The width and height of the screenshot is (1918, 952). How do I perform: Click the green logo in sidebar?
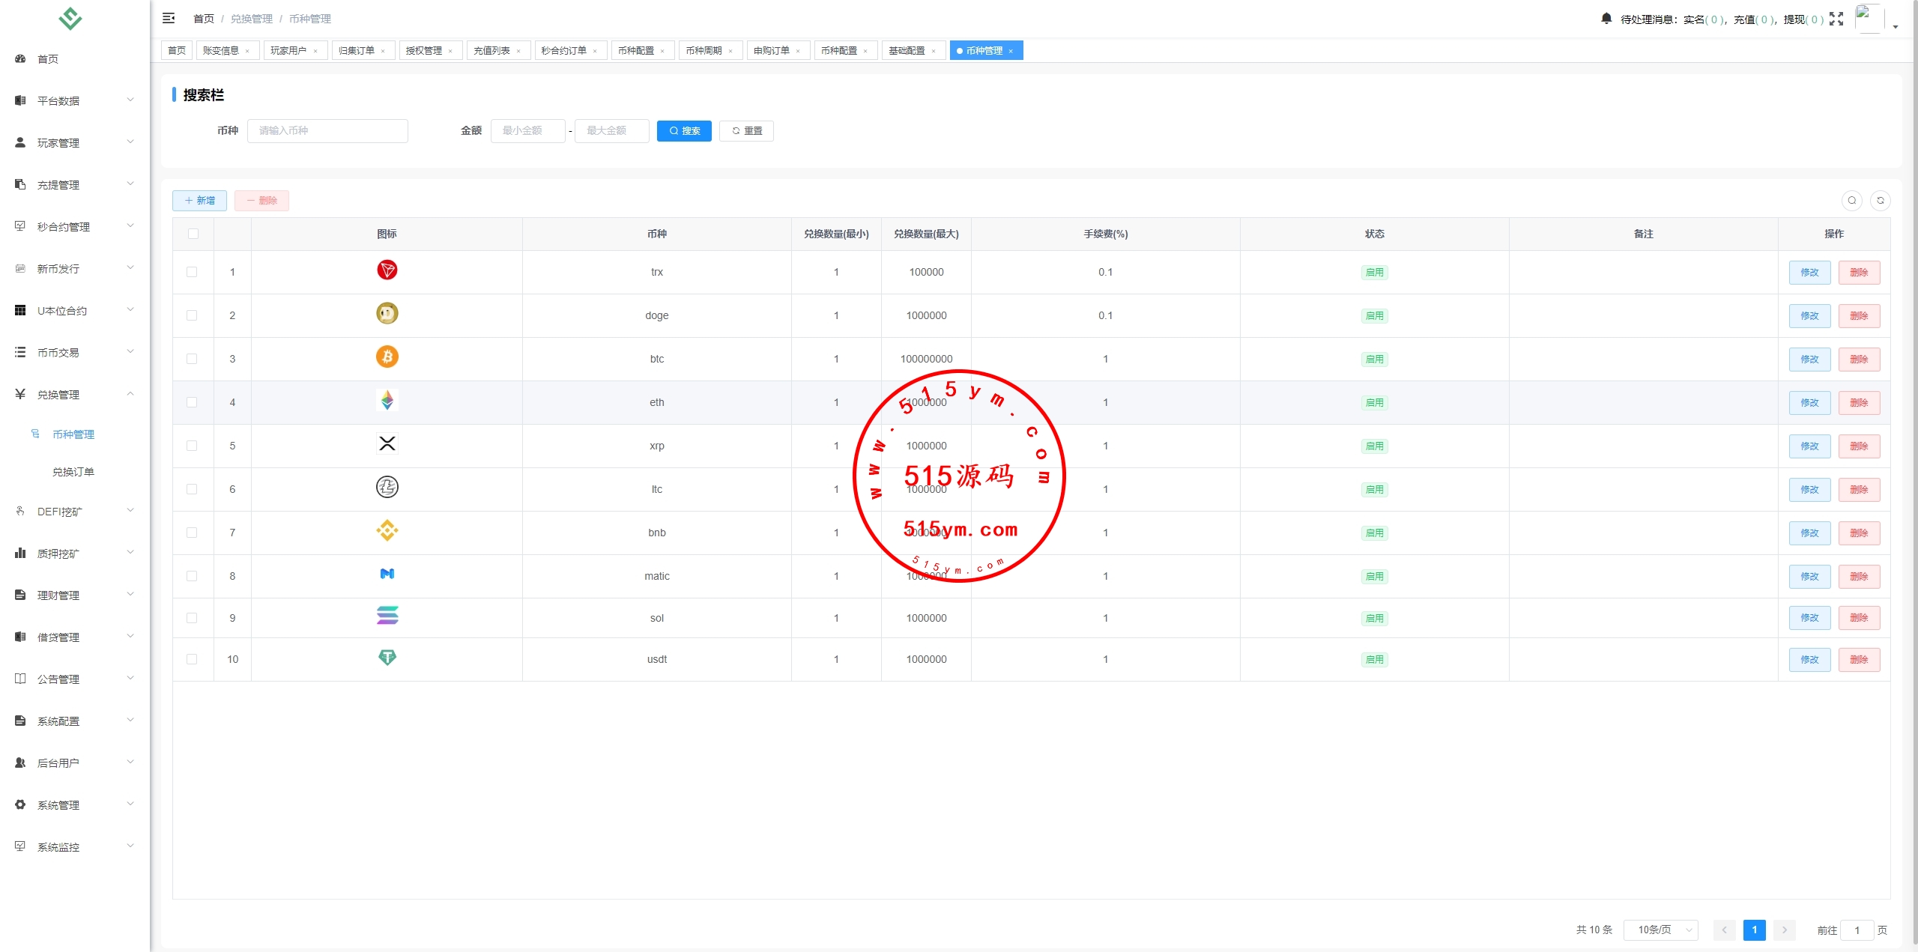(70, 18)
